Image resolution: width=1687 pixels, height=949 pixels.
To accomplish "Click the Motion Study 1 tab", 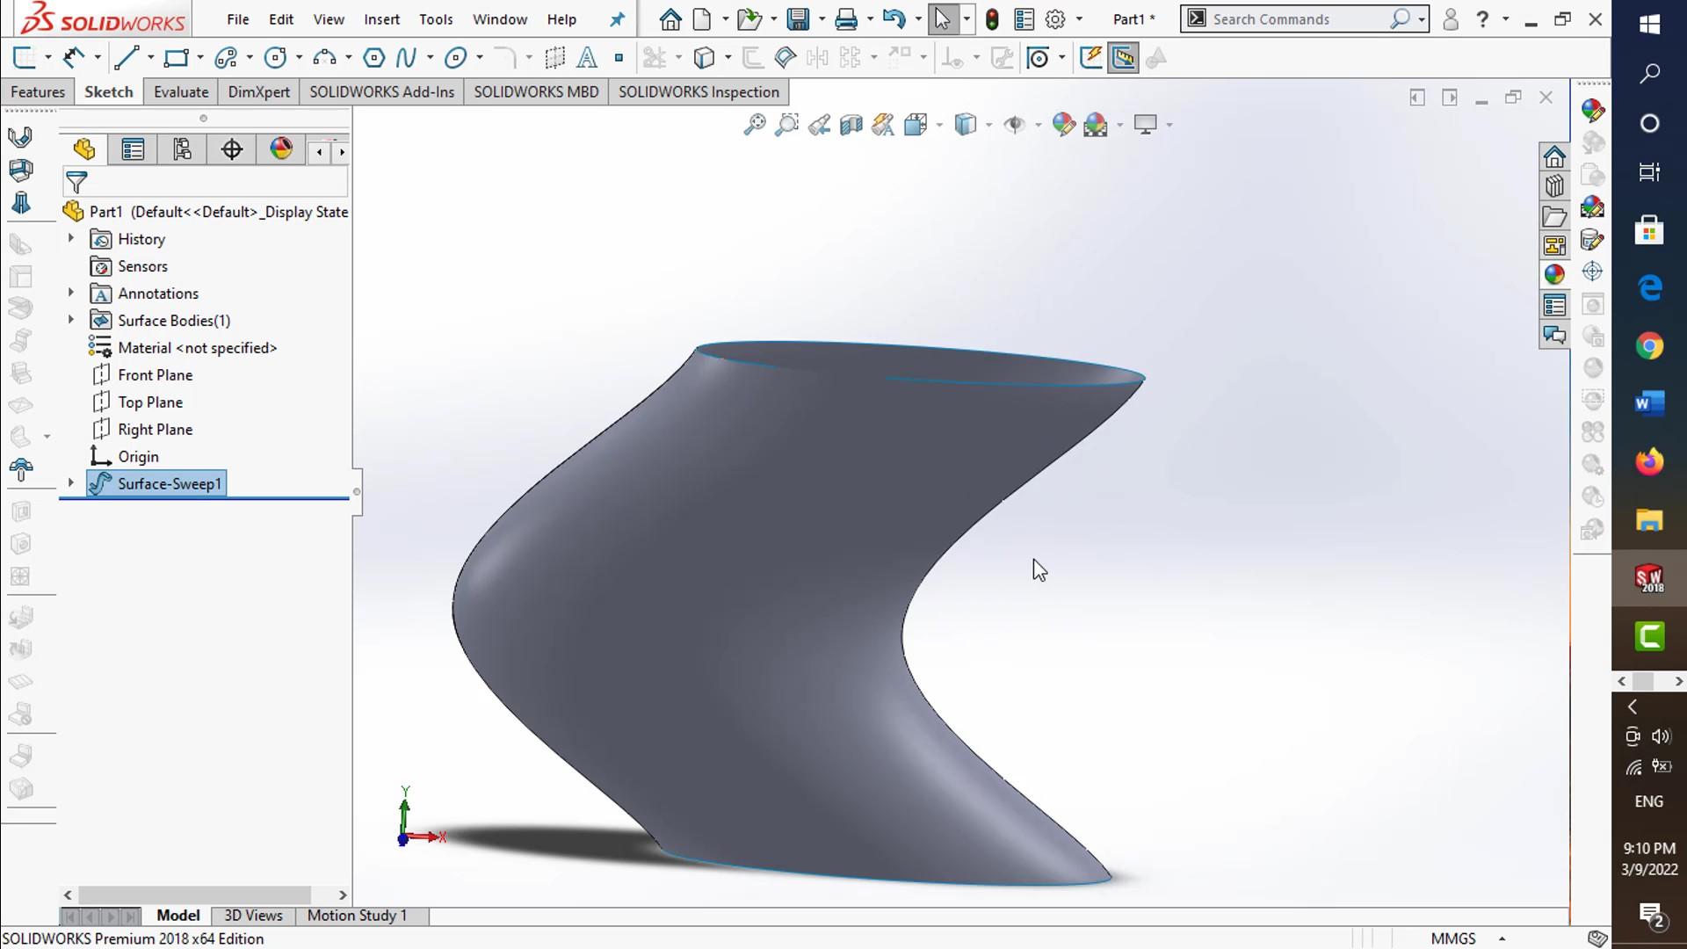I will click(357, 916).
